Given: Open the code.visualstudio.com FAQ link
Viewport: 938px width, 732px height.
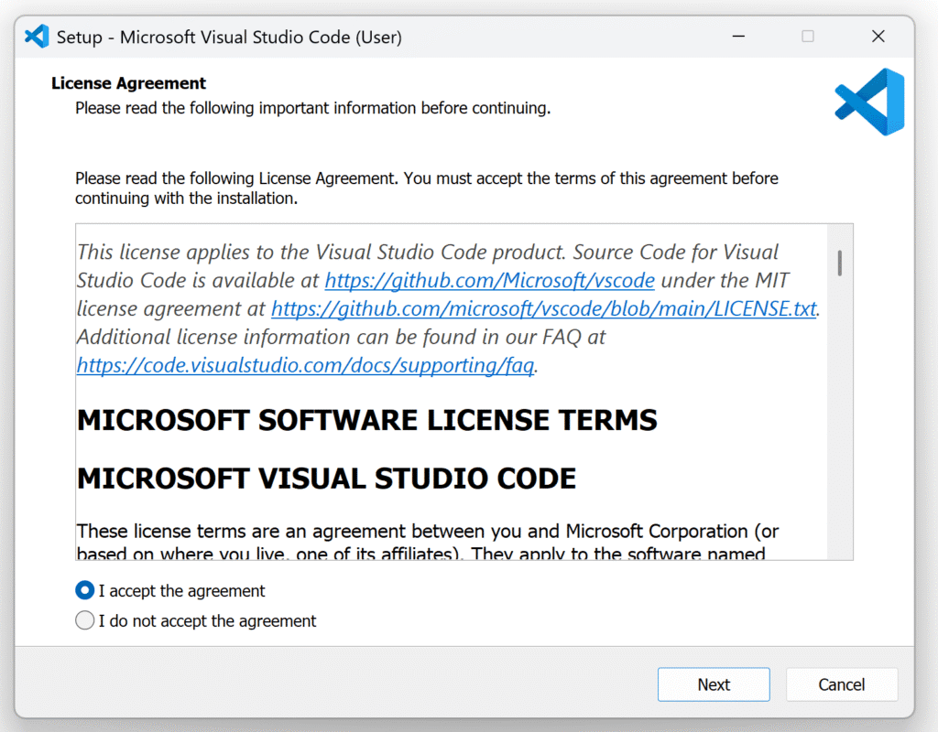Looking at the screenshot, I should 305,365.
